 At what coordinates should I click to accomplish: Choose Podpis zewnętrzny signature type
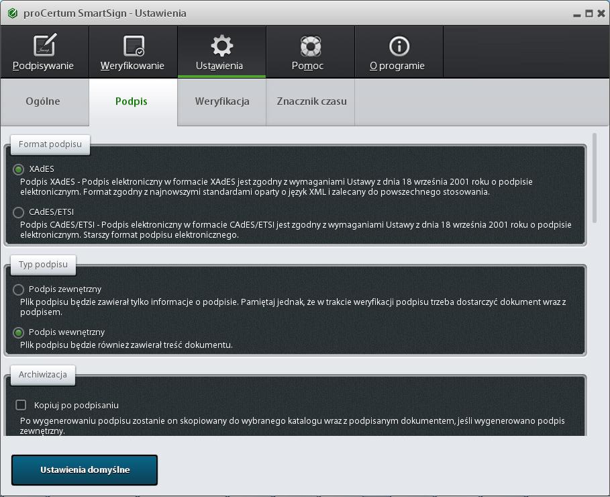click(x=19, y=289)
